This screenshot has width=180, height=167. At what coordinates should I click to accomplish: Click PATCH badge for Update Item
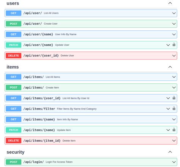(14, 130)
